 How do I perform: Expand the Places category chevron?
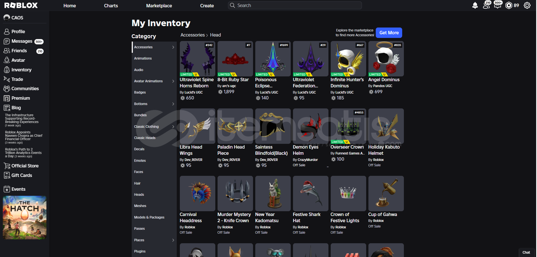(x=173, y=240)
